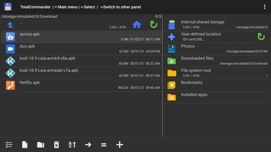
Task: Click the Internal shared storage SD card icon
Action: (x=171, y=24)
